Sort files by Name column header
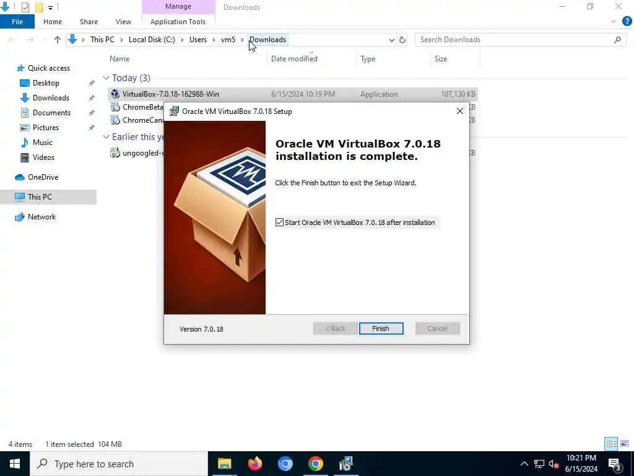The width and height of the screenshot is (634, 476). 119,59
